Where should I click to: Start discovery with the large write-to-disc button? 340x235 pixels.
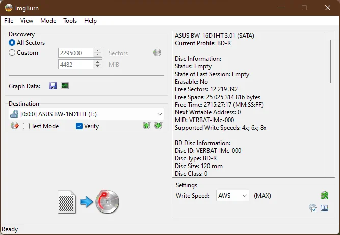tap(89, 202)
